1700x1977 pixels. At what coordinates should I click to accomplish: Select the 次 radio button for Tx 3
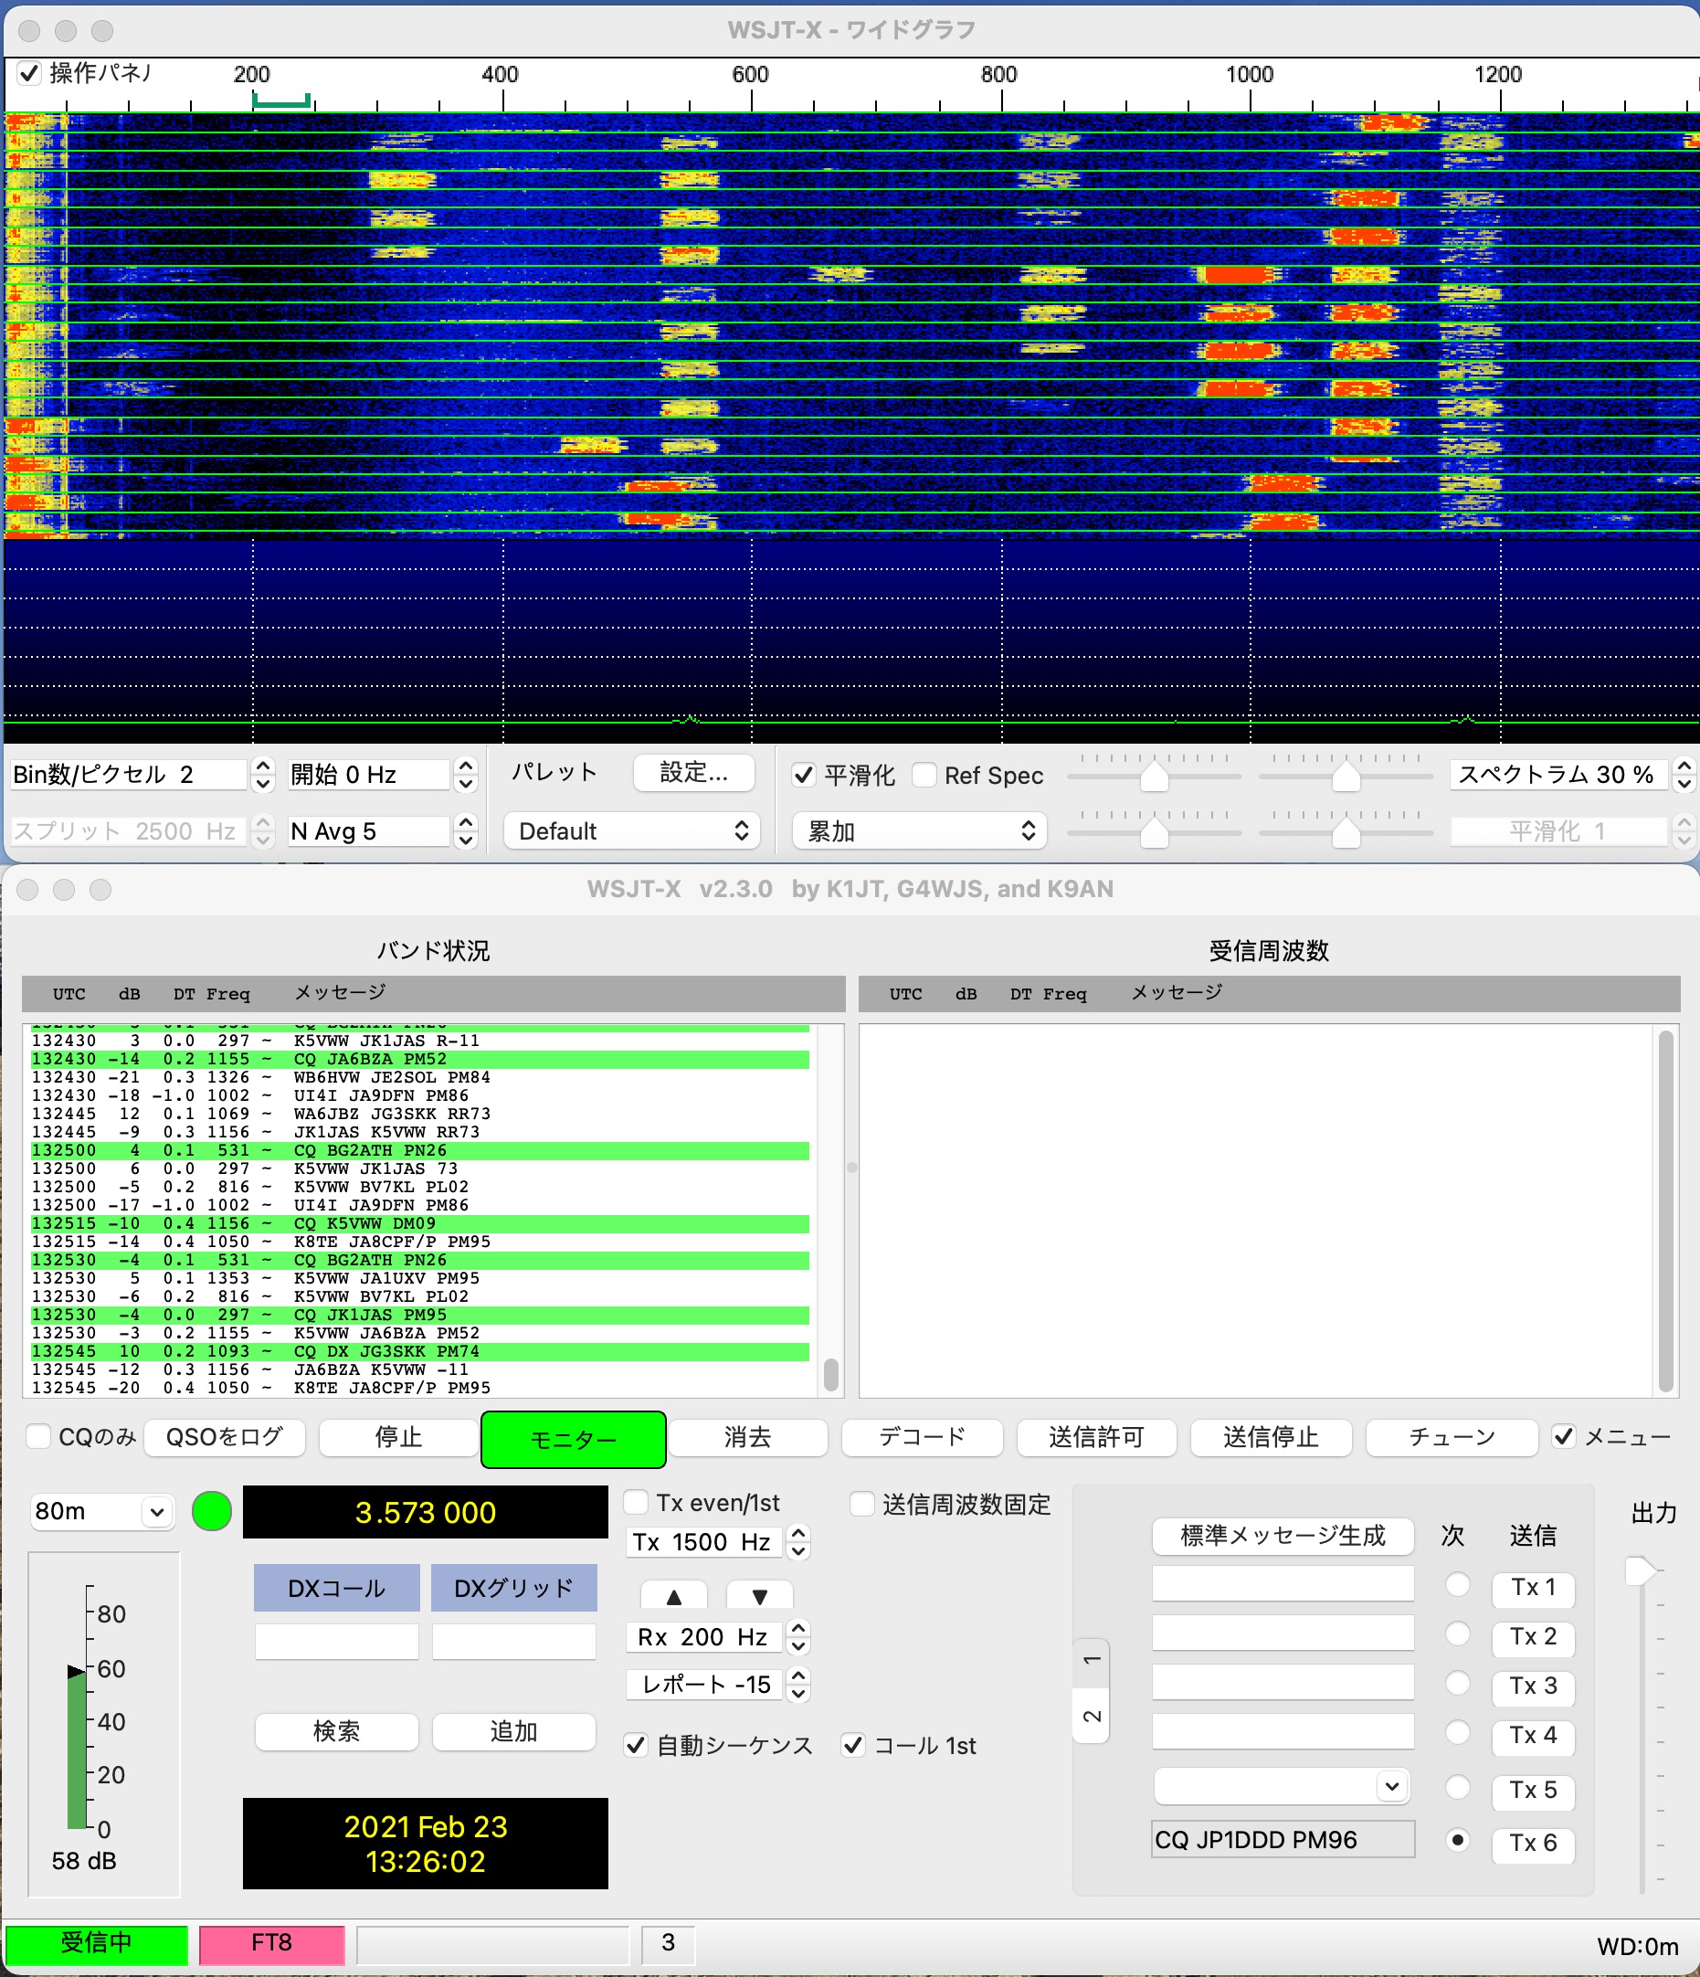[1457, 1684]
